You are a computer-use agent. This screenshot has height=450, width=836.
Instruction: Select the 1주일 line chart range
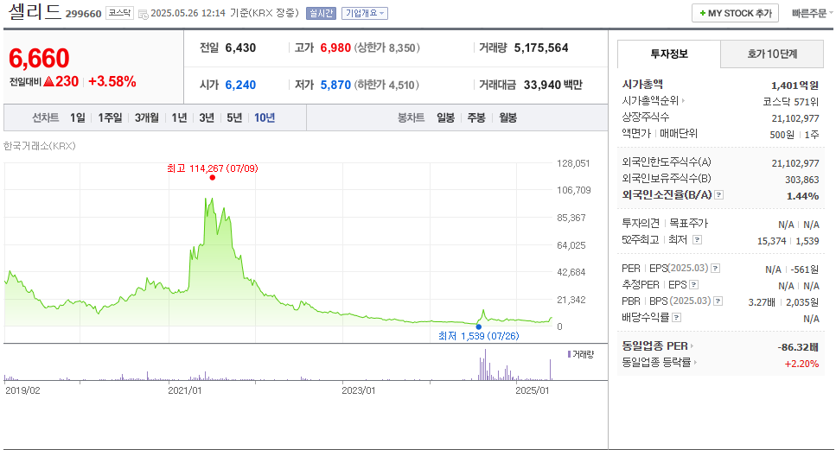pos(110,117)
